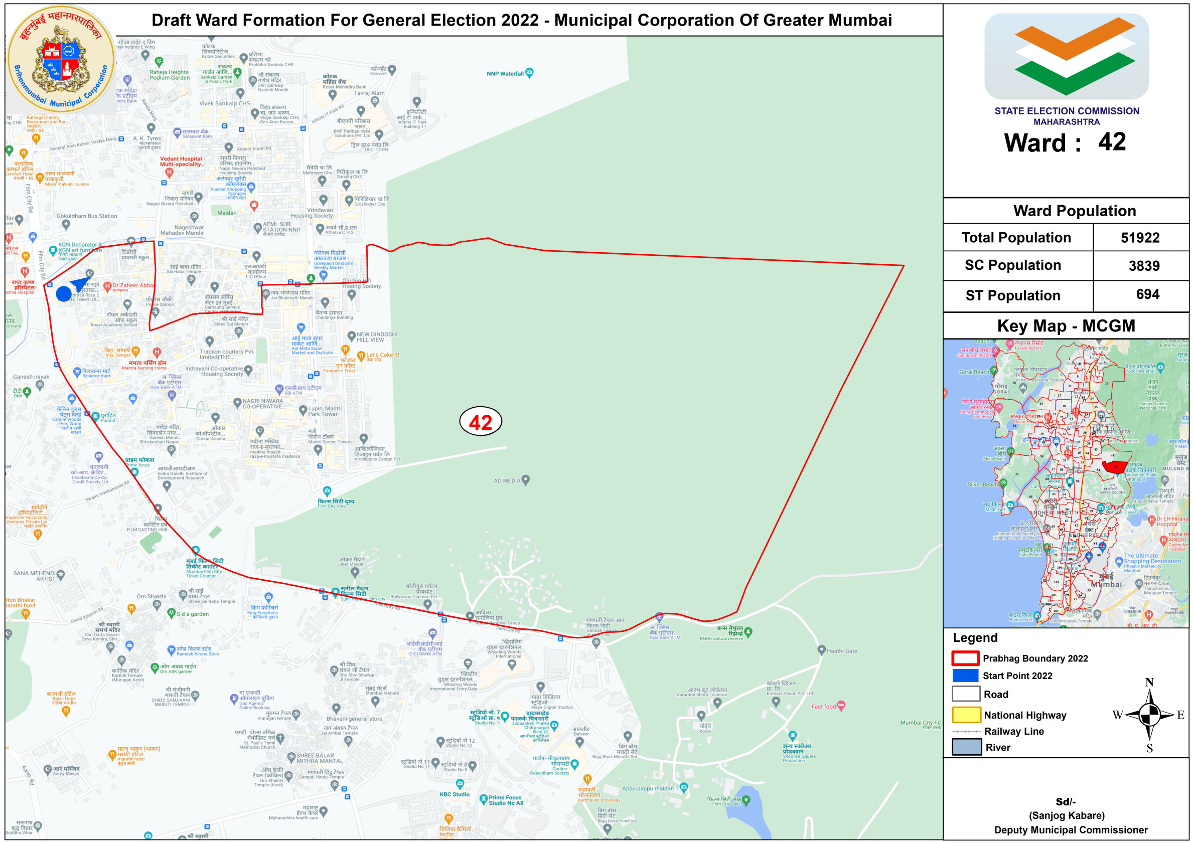Click the Total Population value 51922

(1140, 238)
